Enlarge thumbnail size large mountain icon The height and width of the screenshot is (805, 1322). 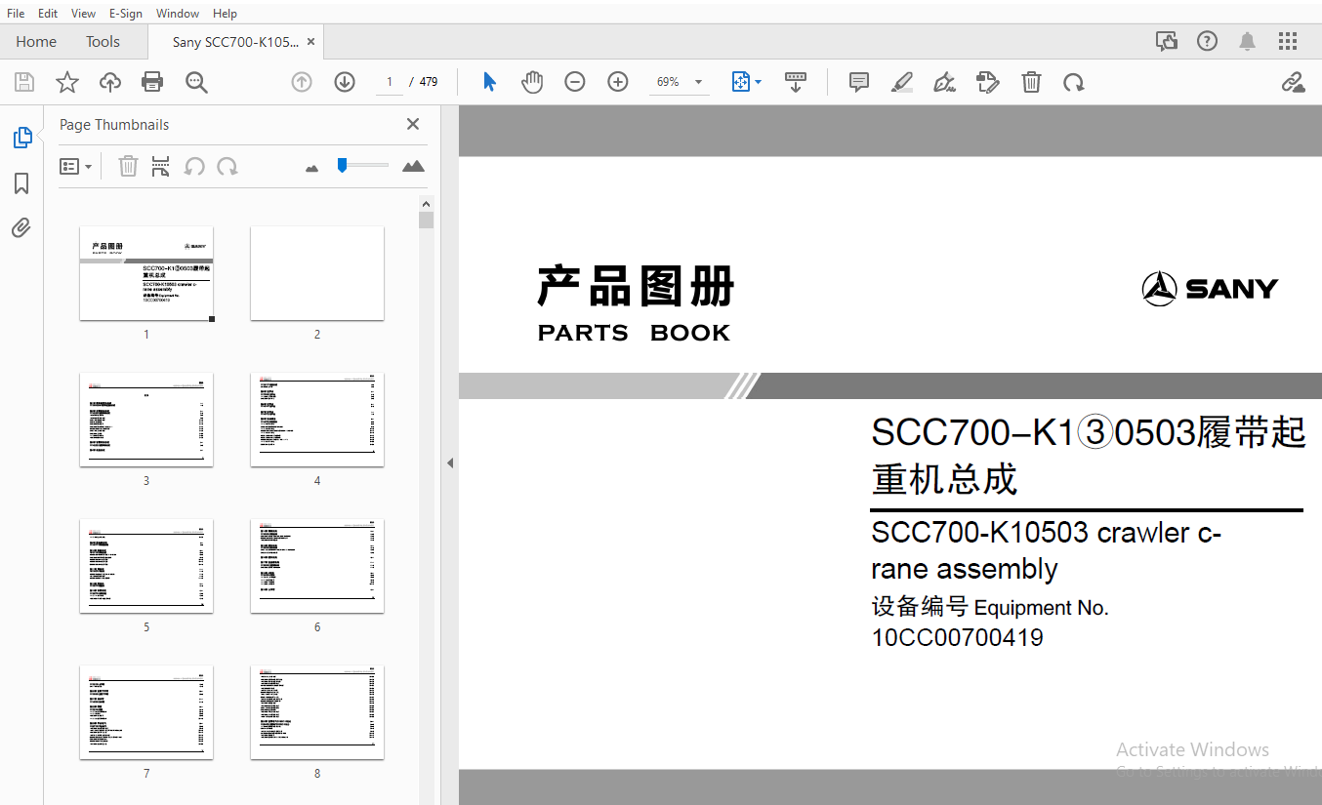414,166
